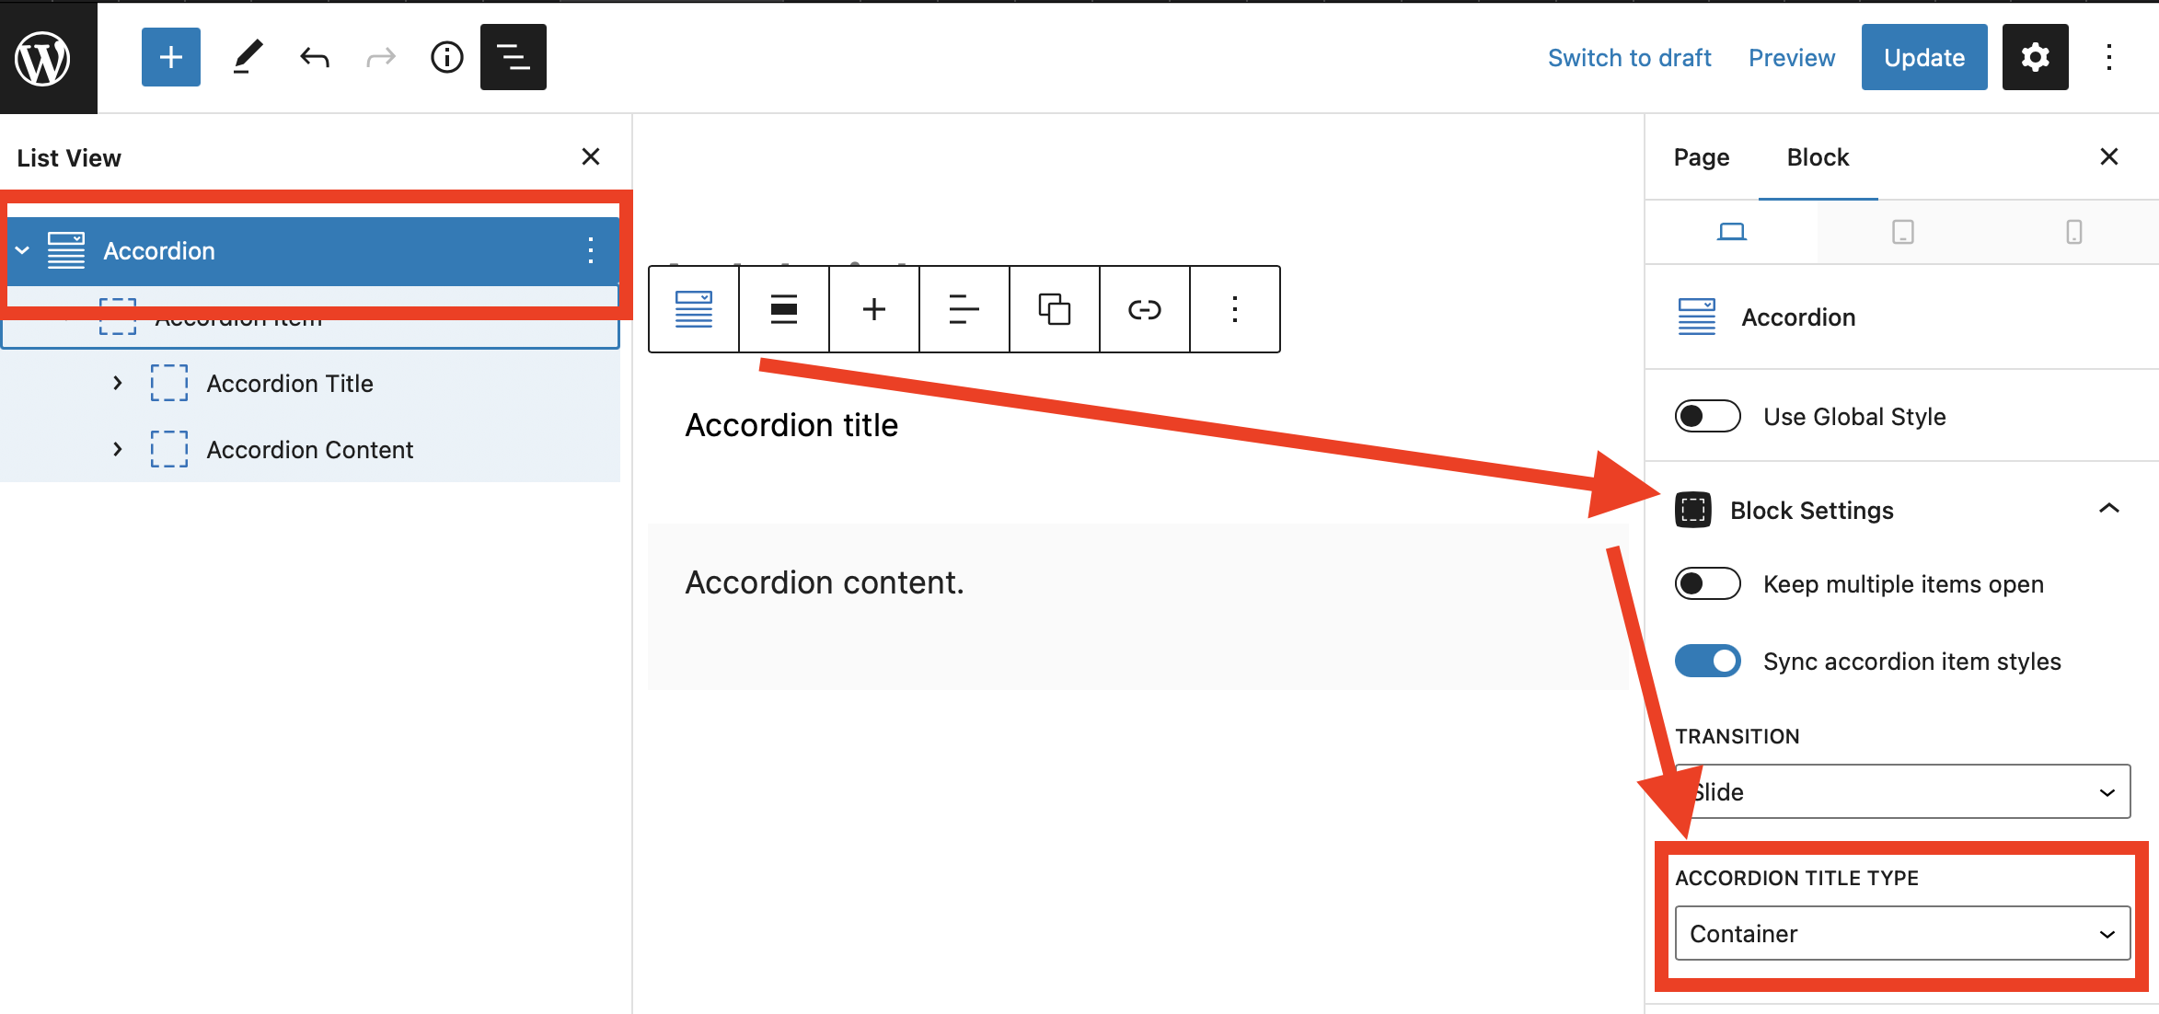Open the settings gear icon
2159x1014 pixels.
[2035, 57]
